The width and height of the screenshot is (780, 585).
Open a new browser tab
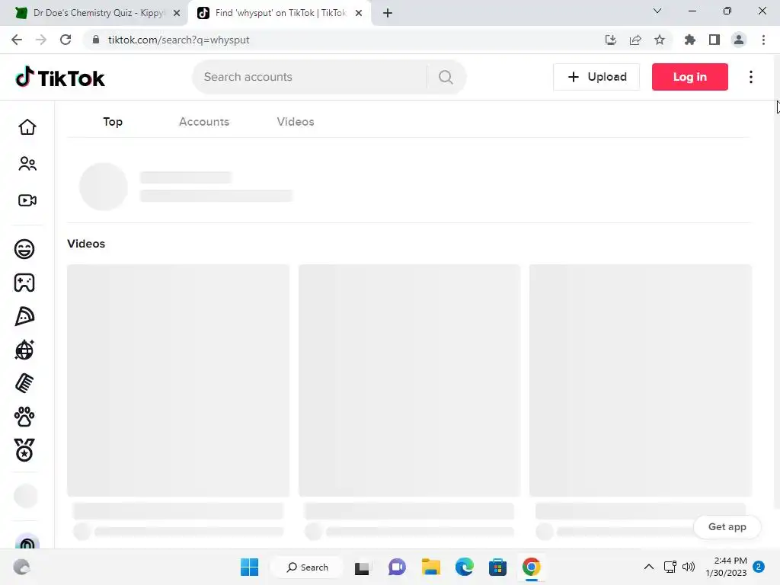click(388, 13)
